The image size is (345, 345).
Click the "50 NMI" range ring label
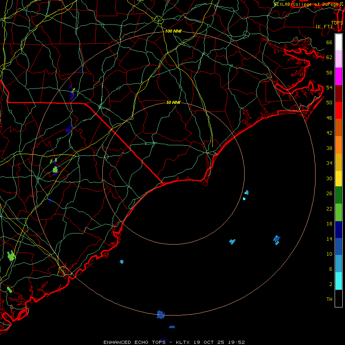click(173, 102)
